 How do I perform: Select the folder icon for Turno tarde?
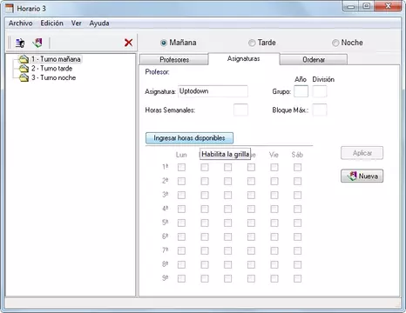(x=24, y=69)
